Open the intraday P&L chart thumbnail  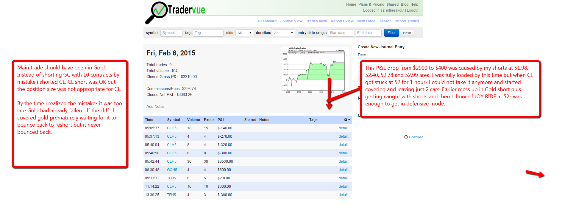point(315,70)
